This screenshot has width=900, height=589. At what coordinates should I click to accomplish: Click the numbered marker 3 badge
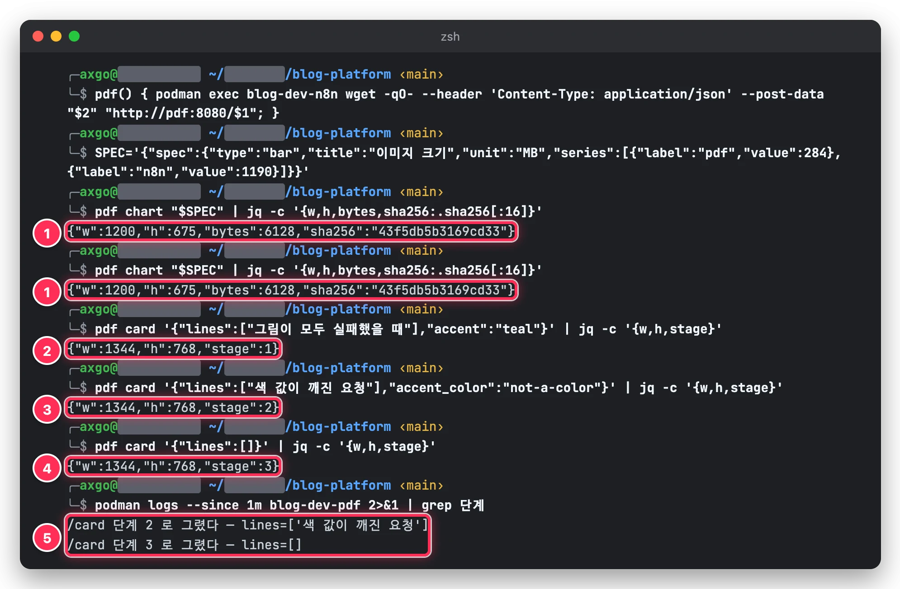(47, 409)
